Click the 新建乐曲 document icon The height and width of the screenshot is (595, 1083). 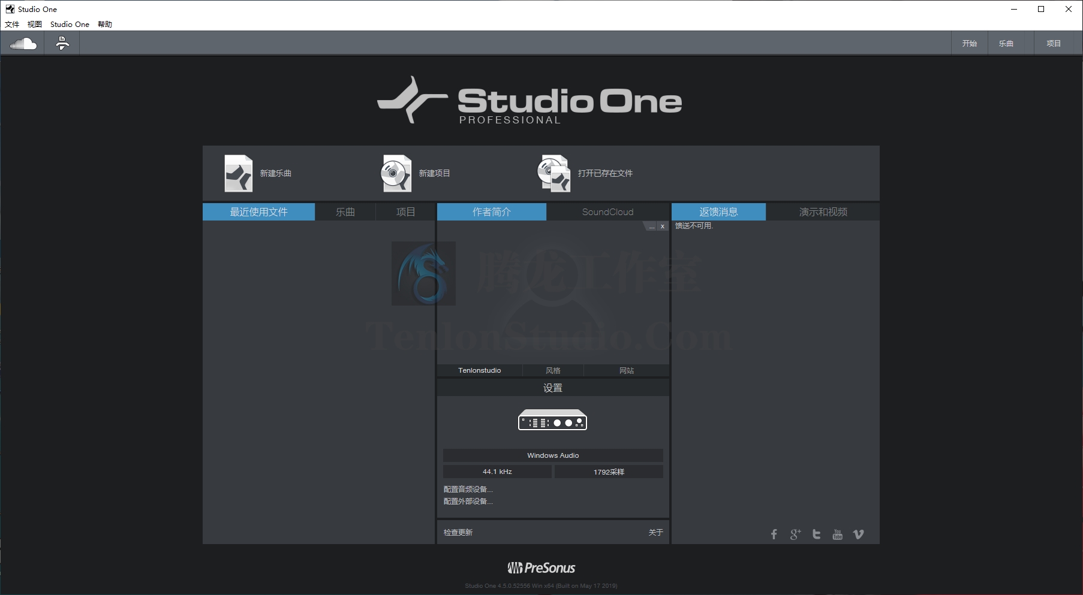[x=239, y=173]
